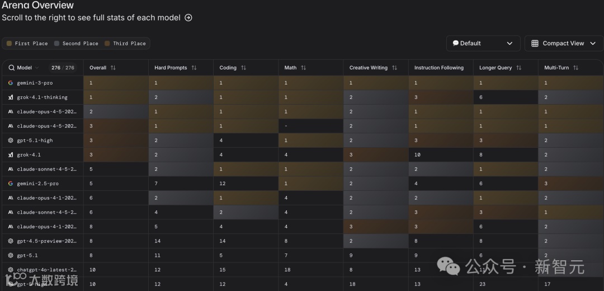
Task: Open the grok-4.1-thinking model entry
Action: click(42, 97)
